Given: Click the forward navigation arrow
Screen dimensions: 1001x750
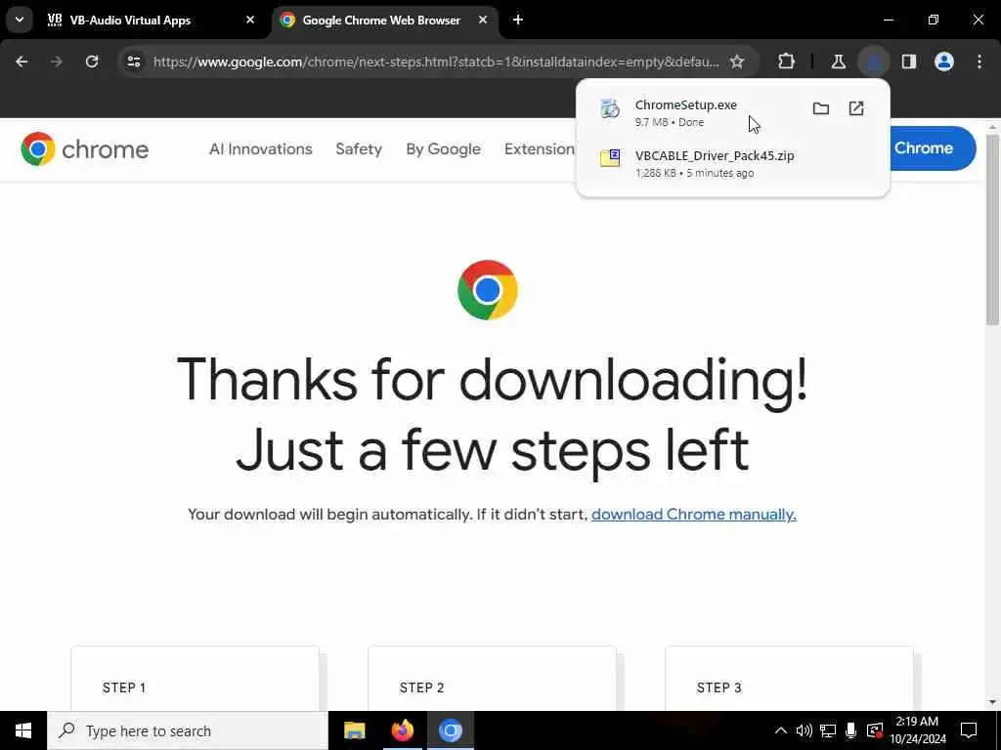Looking at the screenshot, I should coord(56,62).
